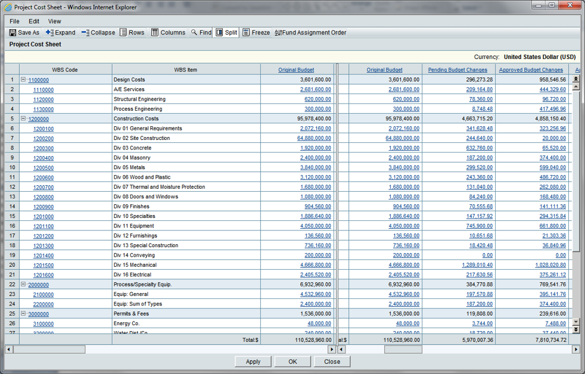Viewport: 585px width, 374px height.
Task: Click pending budget value 1,289,010.40
Action: coord(477,265)
